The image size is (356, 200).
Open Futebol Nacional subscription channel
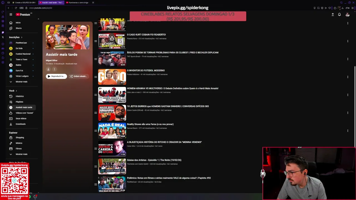pos(23,54)
